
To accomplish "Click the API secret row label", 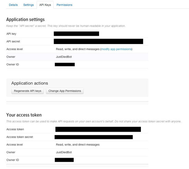I will pyautogui.click(x=13, y=41).
